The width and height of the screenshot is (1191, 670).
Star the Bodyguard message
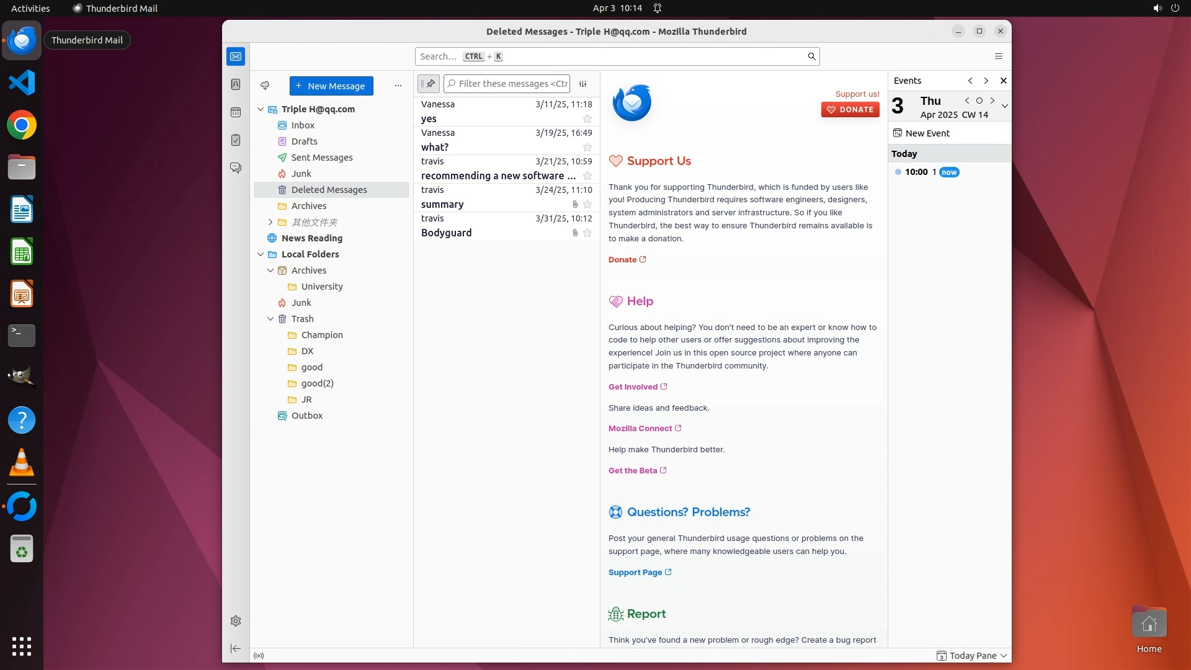pos(587,233)
